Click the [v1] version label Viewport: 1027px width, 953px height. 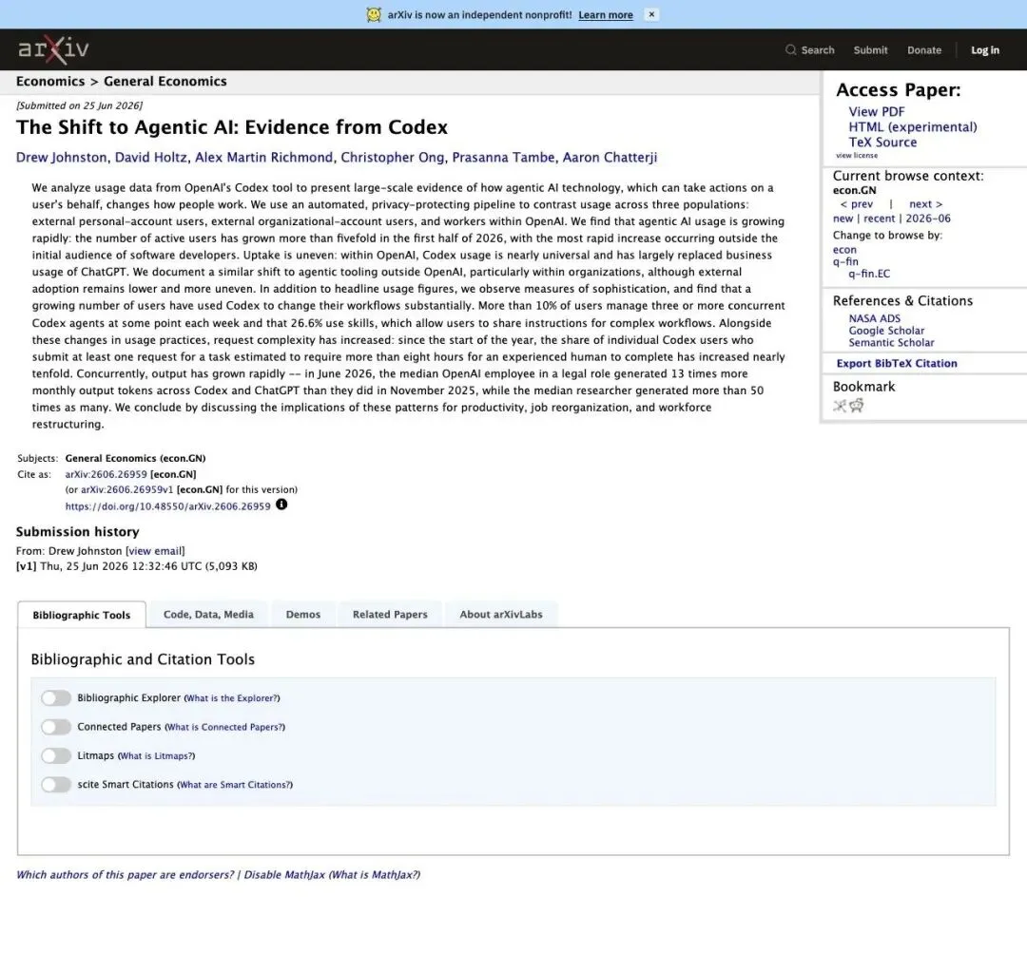tap(27, 566)
